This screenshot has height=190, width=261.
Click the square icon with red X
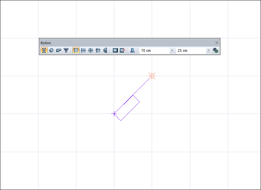123,50
